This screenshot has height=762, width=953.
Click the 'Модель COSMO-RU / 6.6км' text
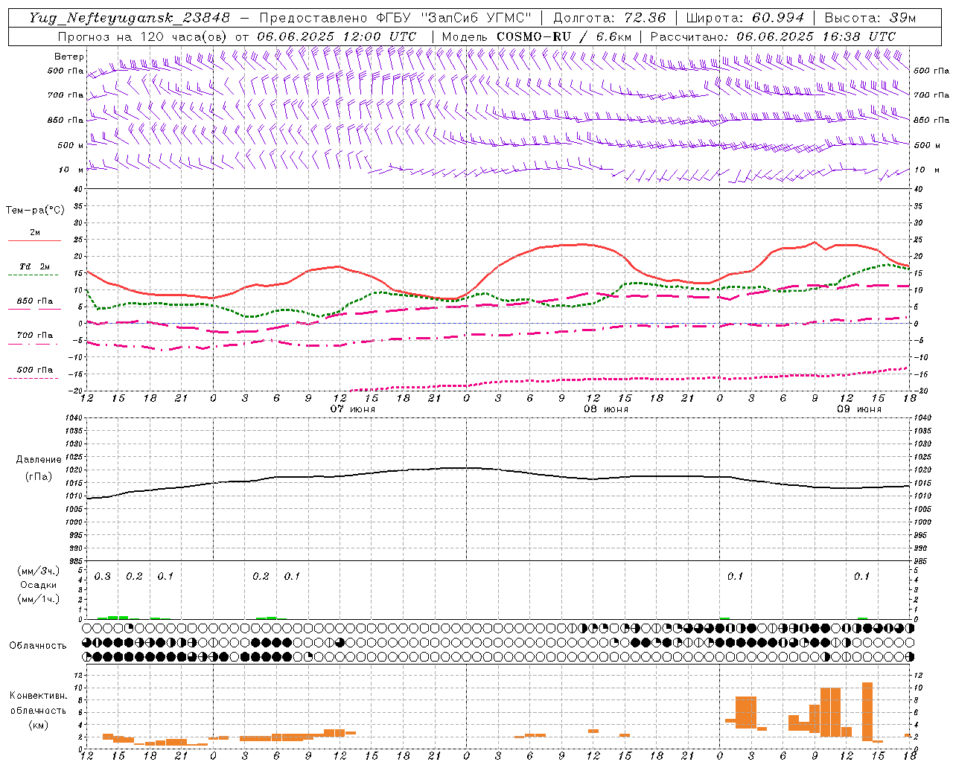537,36
